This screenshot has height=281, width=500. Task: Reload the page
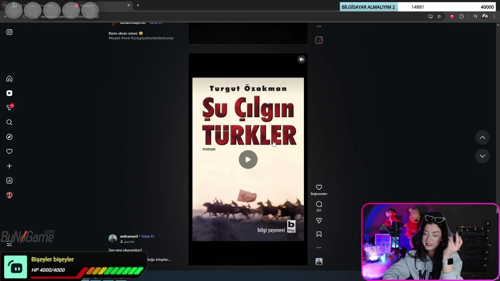click(x=24, y=16)
